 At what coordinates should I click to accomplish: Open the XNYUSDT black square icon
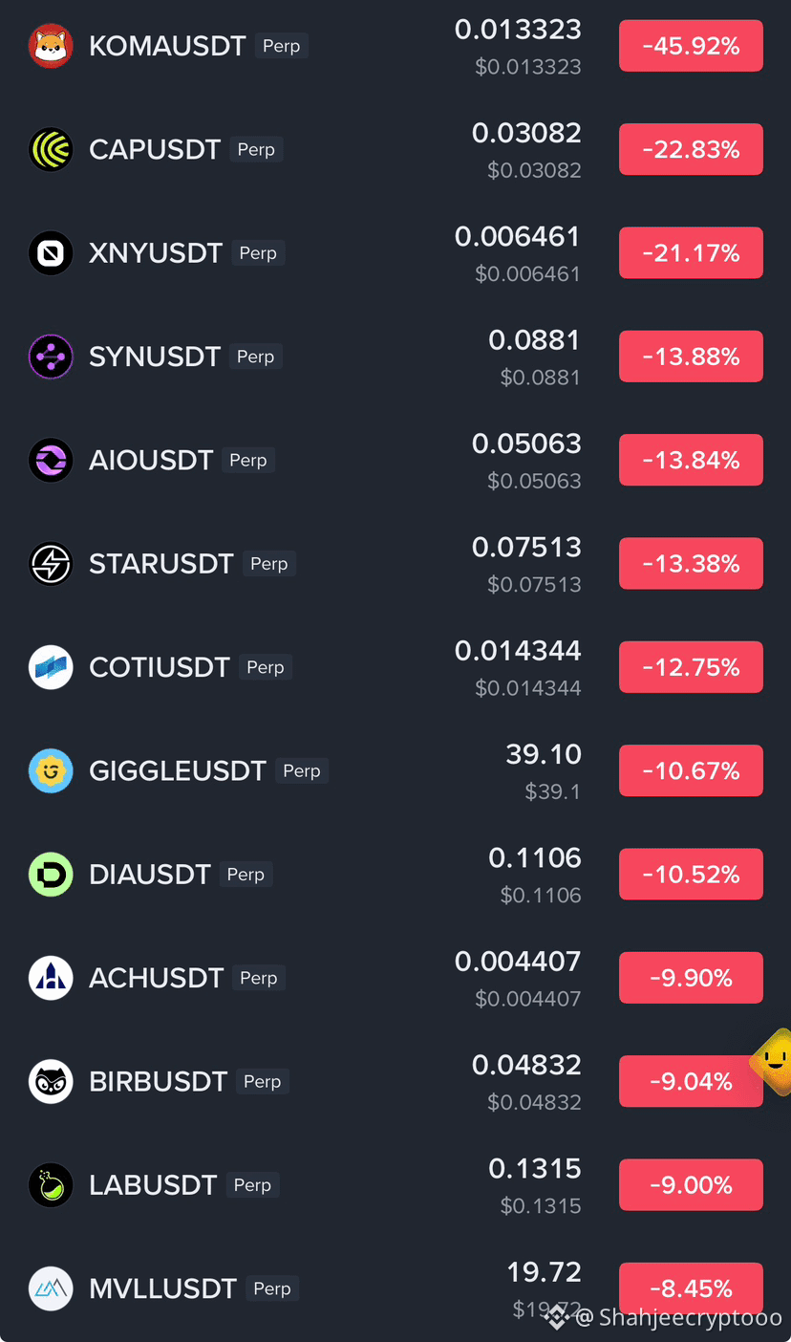click(x=51, y=253)
